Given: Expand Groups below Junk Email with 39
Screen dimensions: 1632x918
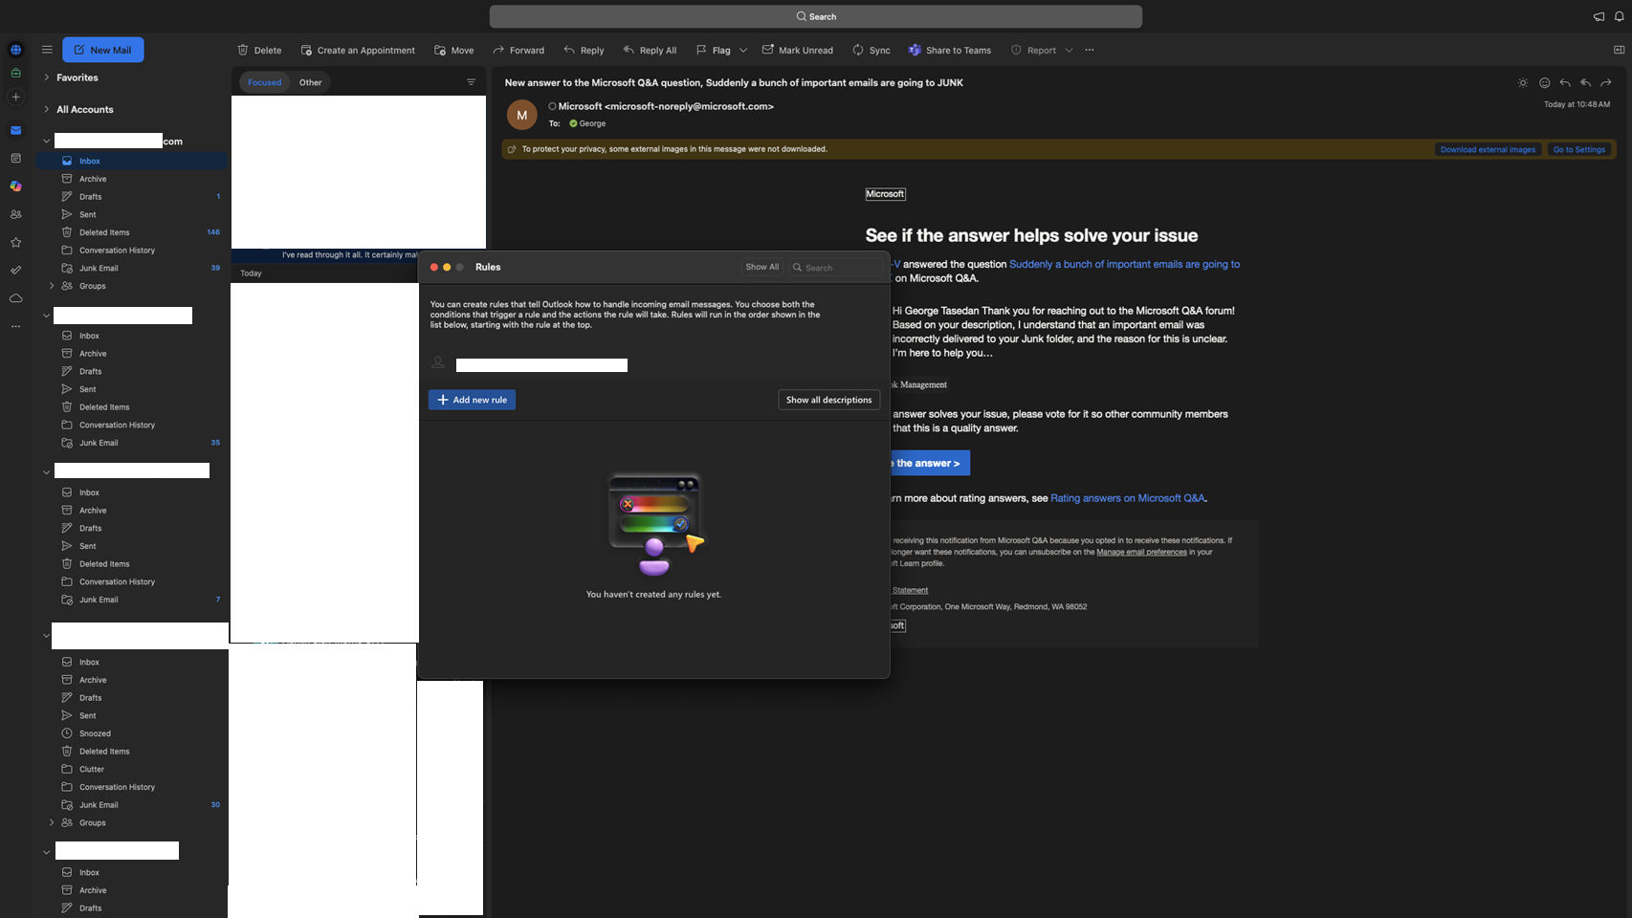Looking at the screenshot, I should [52, 286].
